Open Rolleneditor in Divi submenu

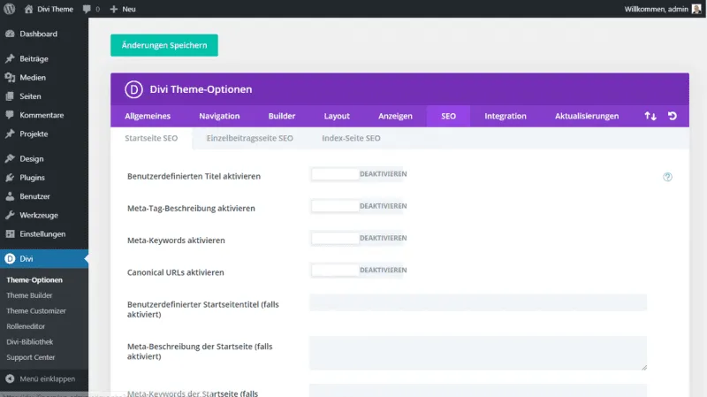coord(26,326)
